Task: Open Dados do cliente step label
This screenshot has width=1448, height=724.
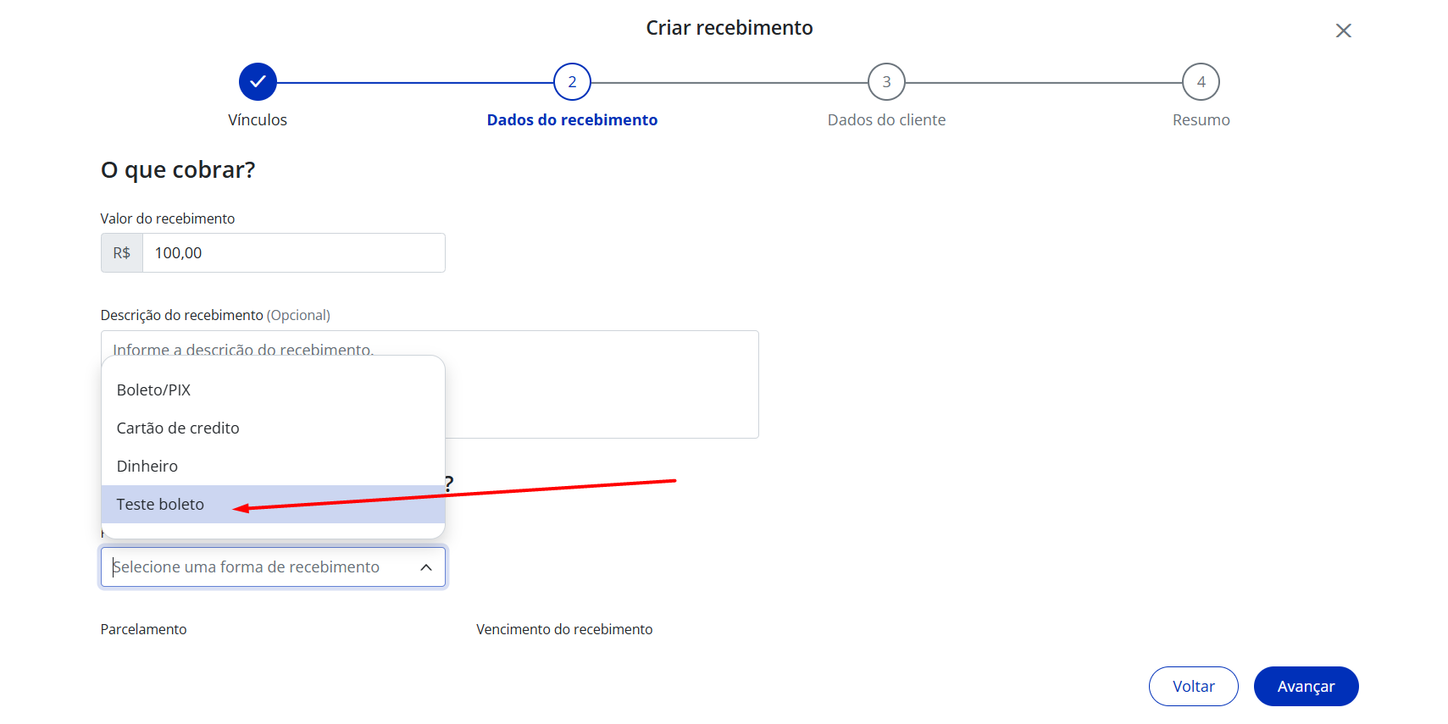Action: pyautogui.click(x=886, y=120)
